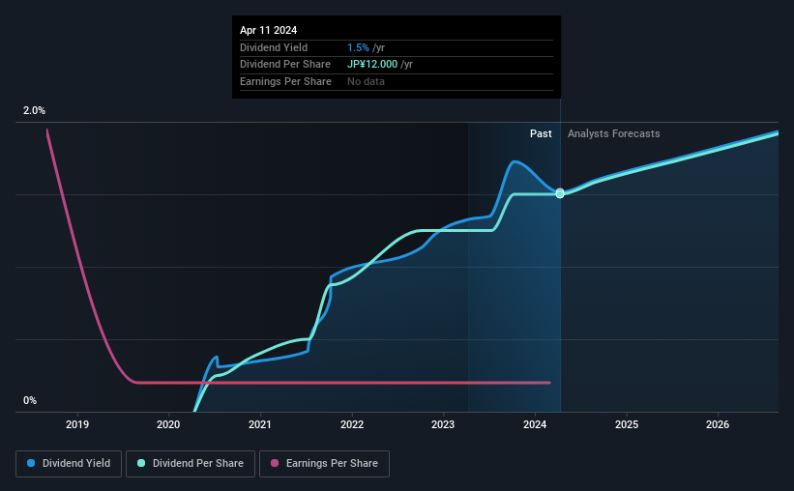Click the tooltip date 'Apr 11 2024'
794x491 pixels.
(x=269, y=30)
